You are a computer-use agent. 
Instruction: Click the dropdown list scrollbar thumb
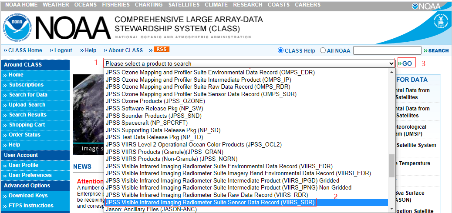tap(391, 166)
